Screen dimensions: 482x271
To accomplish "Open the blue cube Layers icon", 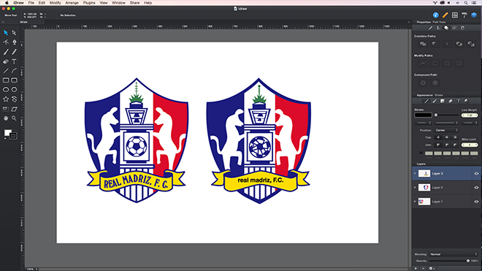I will tap(474, 15).
